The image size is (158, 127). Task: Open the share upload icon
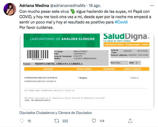point(130,121)
